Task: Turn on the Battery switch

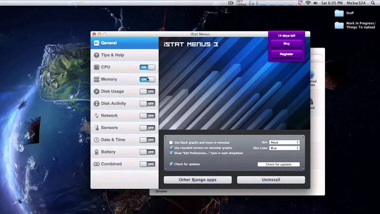Action: [147, 152]
